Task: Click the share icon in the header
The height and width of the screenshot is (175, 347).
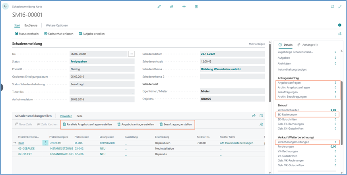Action: [172, 7]
